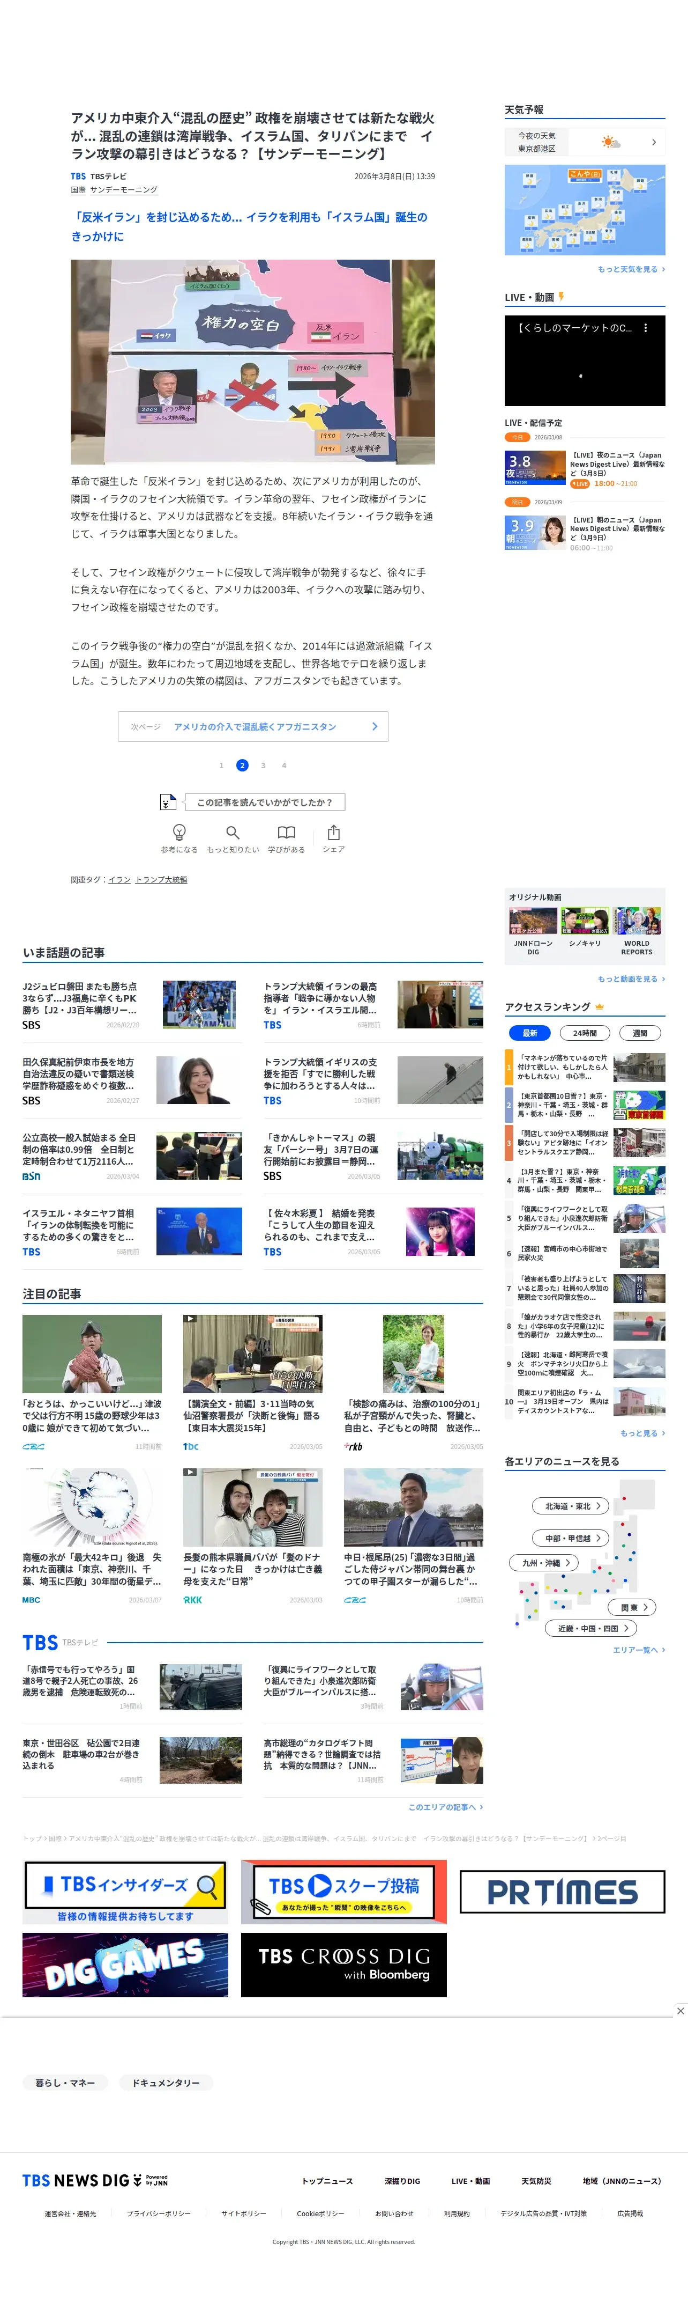Click the イラン related tag

119,880
